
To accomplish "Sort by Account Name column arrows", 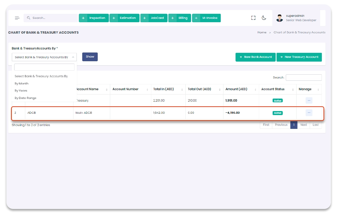I will click(106, 90).
